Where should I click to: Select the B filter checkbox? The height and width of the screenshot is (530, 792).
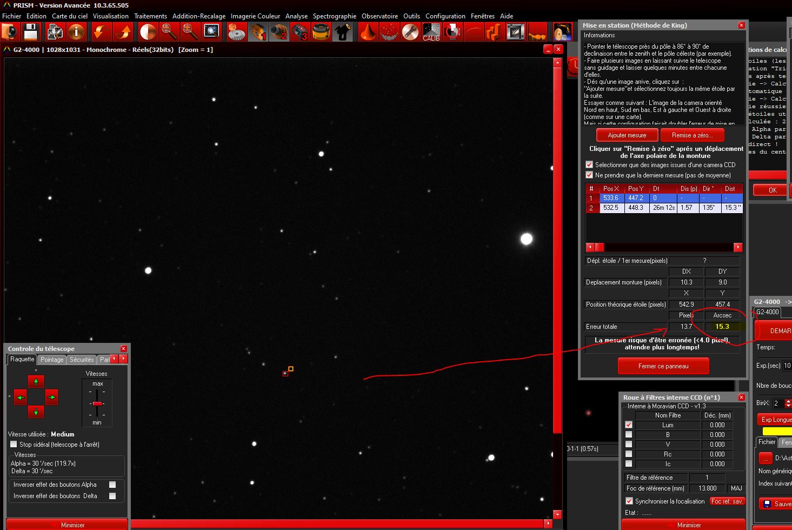click(628, 434)
